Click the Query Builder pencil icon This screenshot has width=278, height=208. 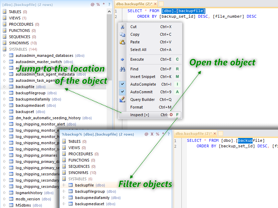tap(122, 99)
